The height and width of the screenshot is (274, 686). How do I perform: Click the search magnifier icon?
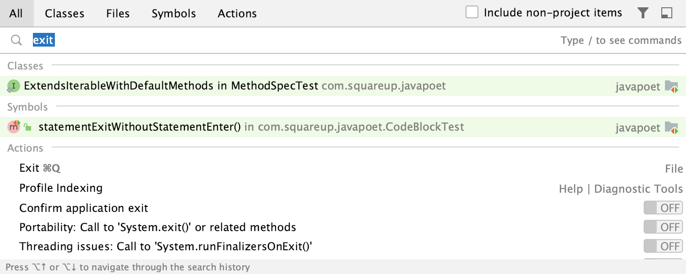[x=16, y=41]
